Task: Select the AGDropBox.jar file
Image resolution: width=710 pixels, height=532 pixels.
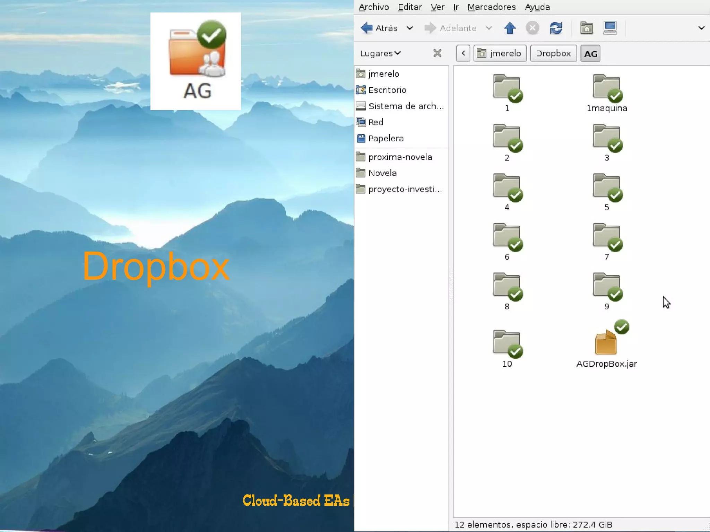Action: coord(606,344)
